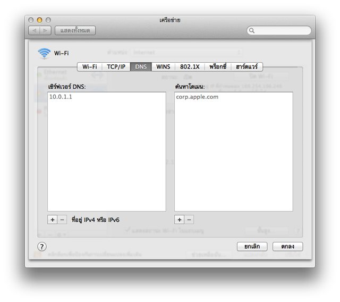Switch to the พร็อกซี่ (Proxies) tab

218,67
